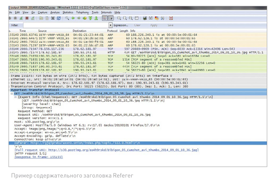This screenshot has width=275, height=183.
Task: Click the Clear filter button
Action: tap(137, 25)
